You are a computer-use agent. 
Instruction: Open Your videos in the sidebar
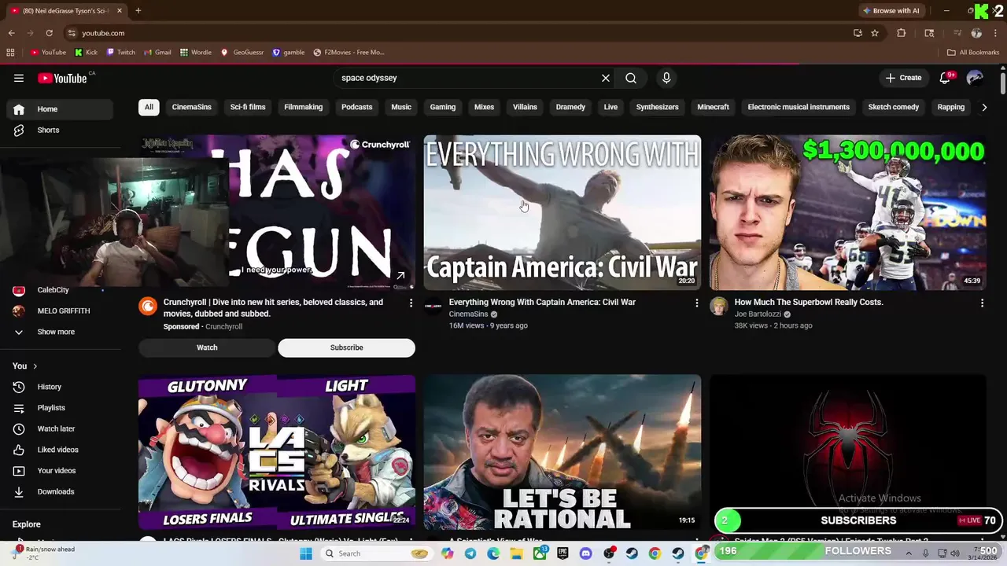60,471
